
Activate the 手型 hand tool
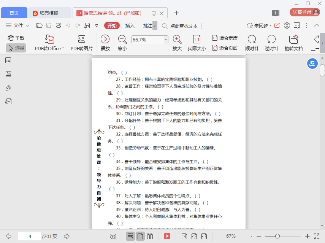point(16,38)
